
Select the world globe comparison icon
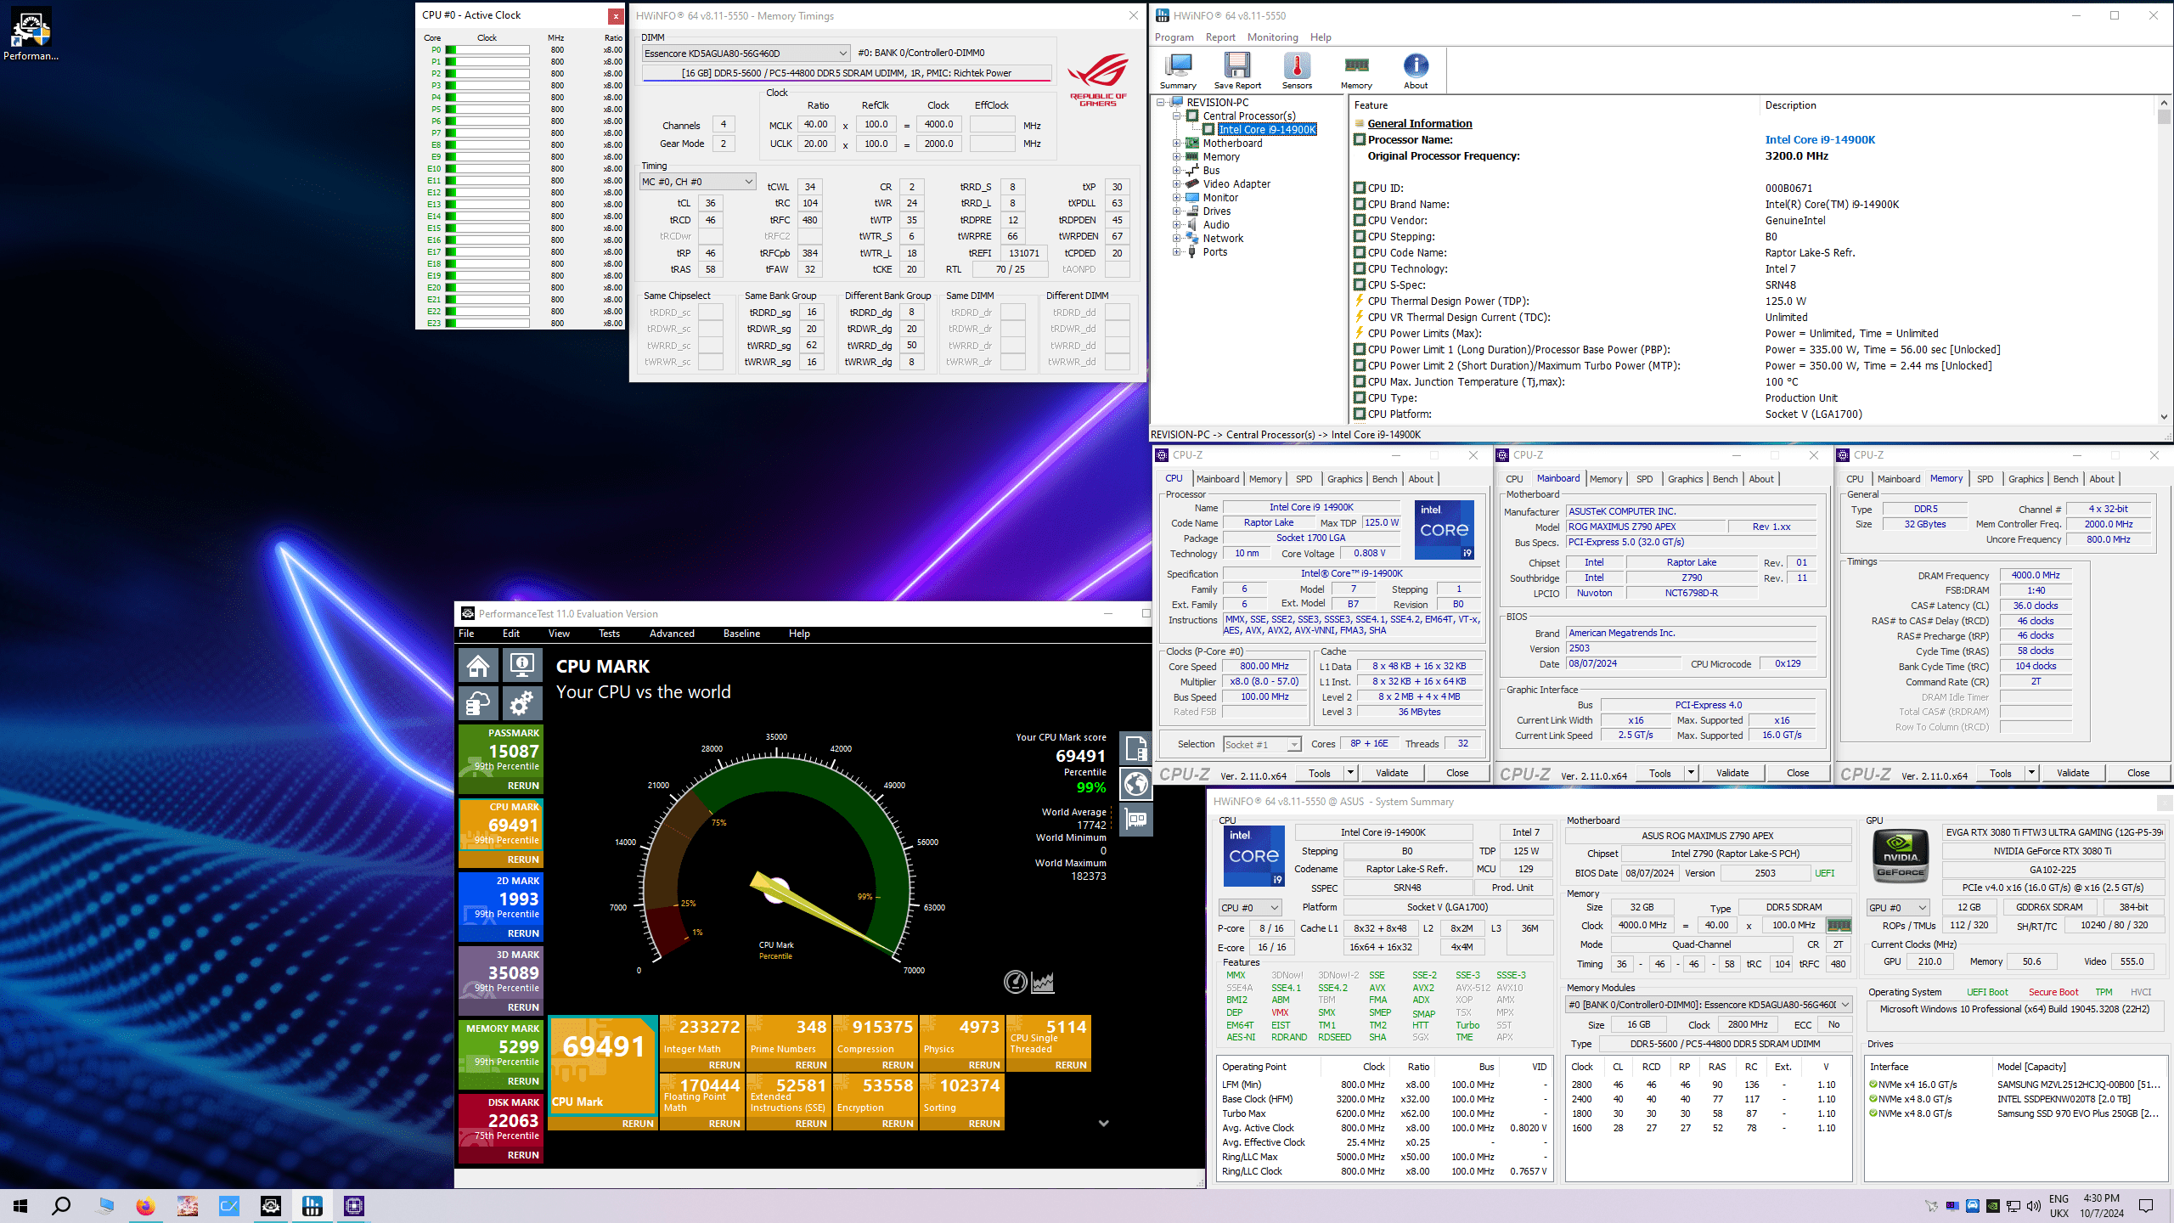[1136, 783]
